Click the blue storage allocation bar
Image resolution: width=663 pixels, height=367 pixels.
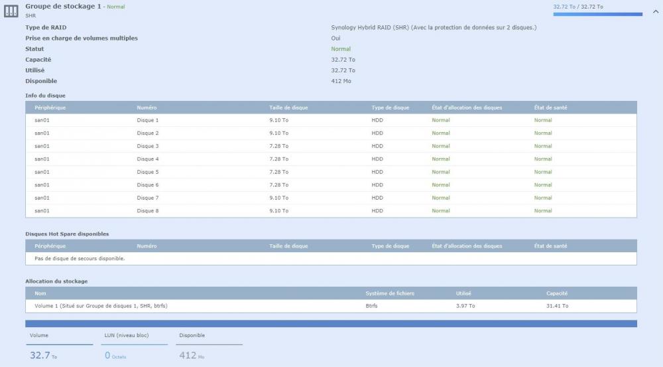pos(330,324)
